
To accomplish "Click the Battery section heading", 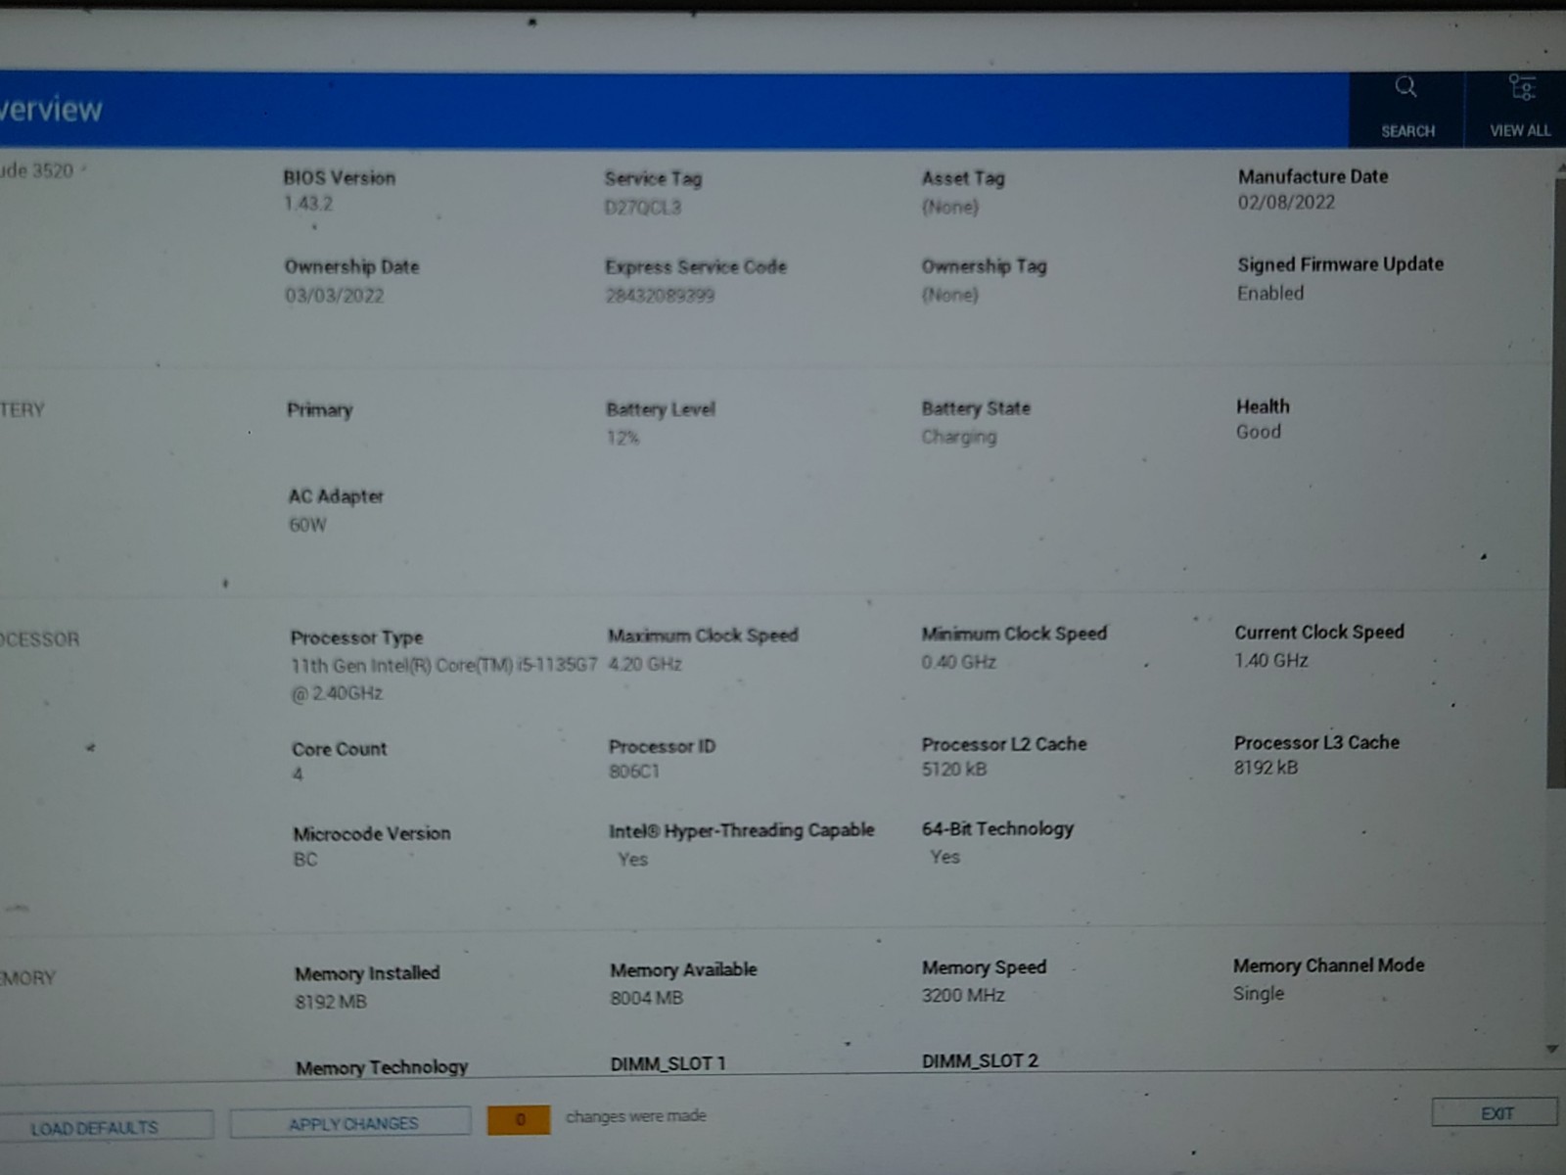I will click(23, 409).
